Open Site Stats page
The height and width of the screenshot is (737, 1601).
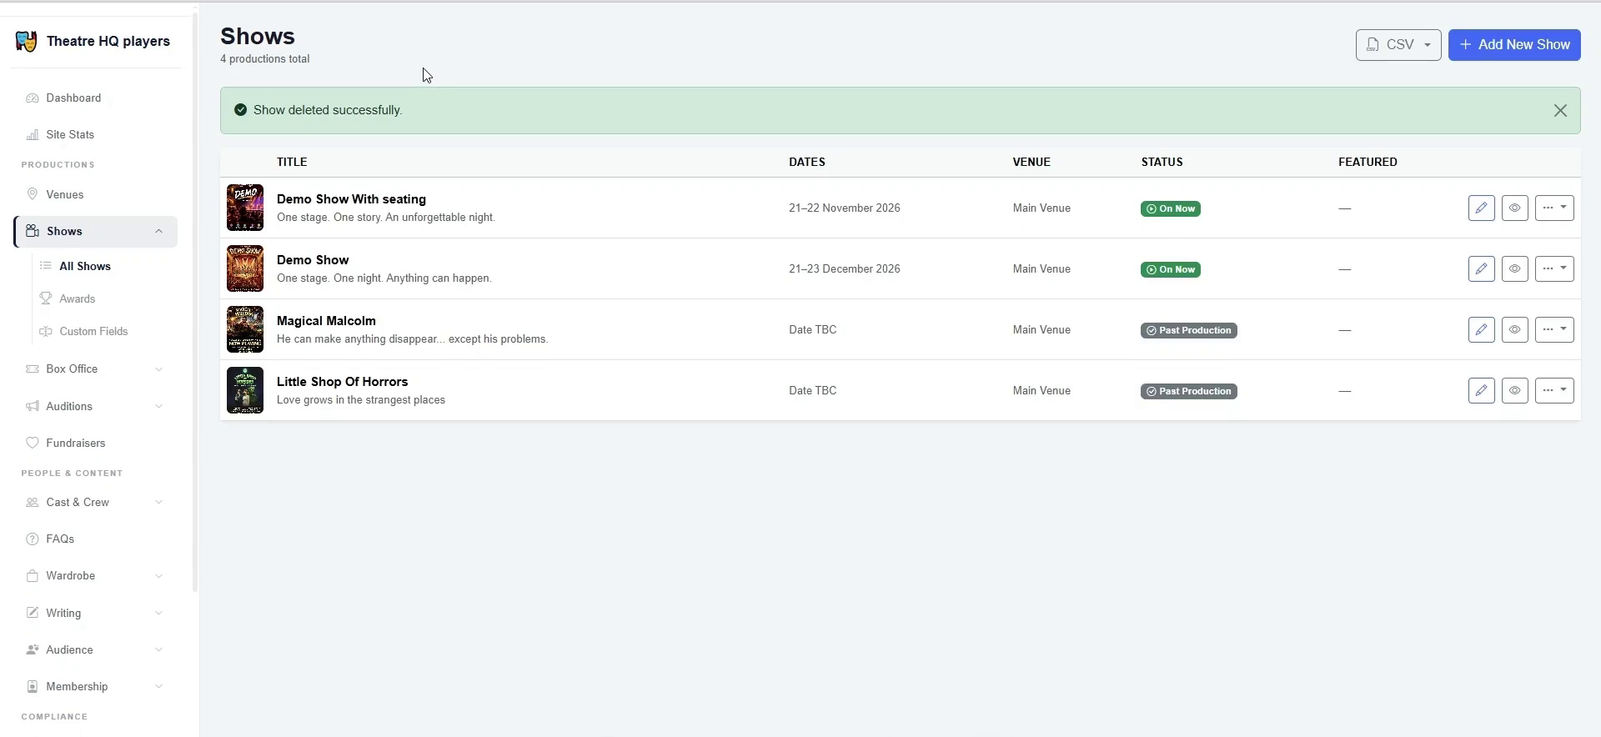(96, 134)
